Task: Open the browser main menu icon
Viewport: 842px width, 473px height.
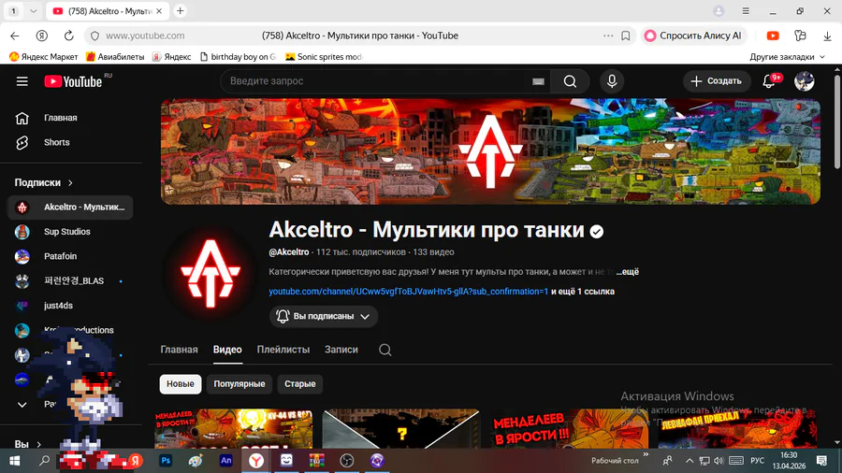Action: pyautogui.click(x=746, y=10)
